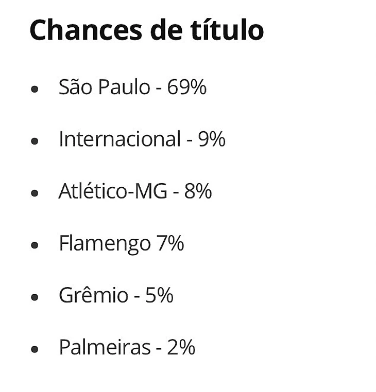Click the 69% value for São Paulo

[x=186, y=87]
